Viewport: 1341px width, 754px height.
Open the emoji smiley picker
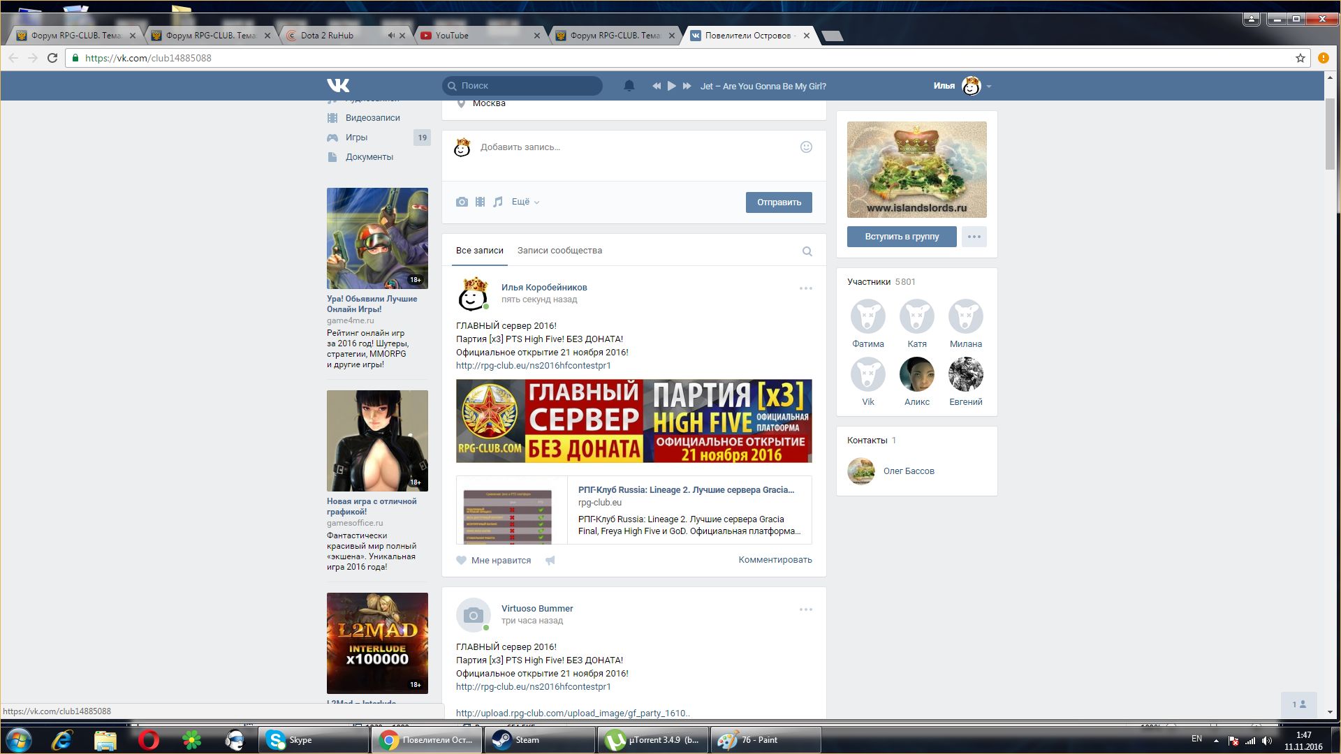[806, 147]
